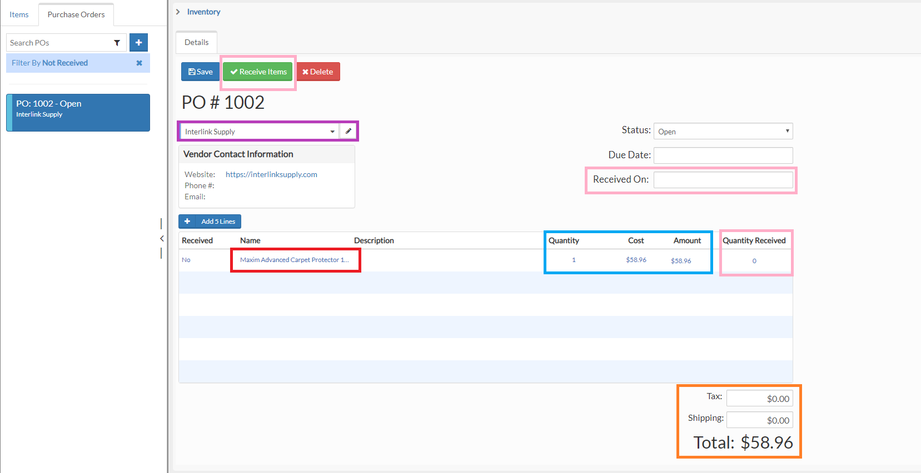Select PO 1002 in the list
The image size is (921, 473).
coord(78,113)
